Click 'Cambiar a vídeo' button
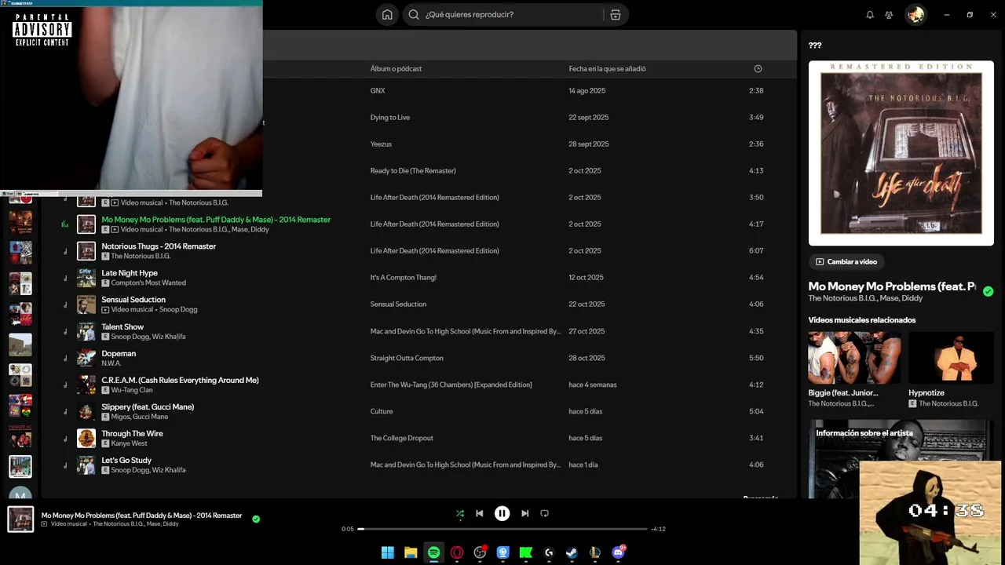Viewport: 1005px width, 565px height. pos(846,261)
